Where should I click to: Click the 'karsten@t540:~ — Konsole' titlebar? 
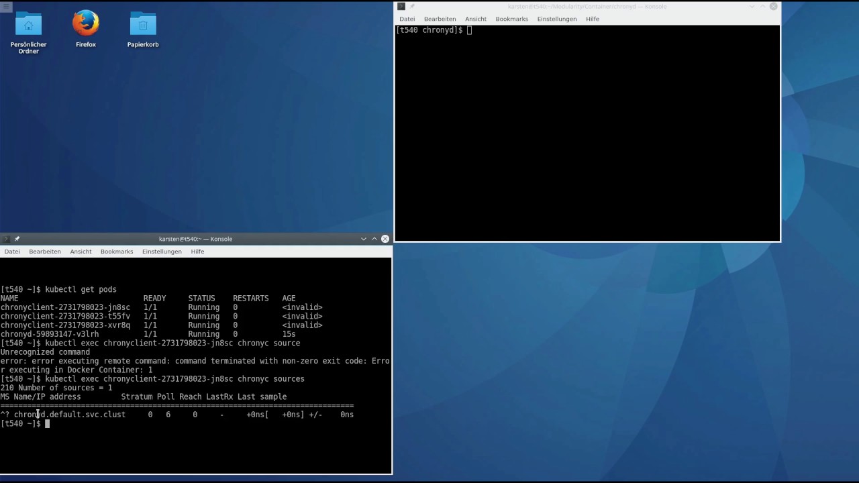click(195, 239)
